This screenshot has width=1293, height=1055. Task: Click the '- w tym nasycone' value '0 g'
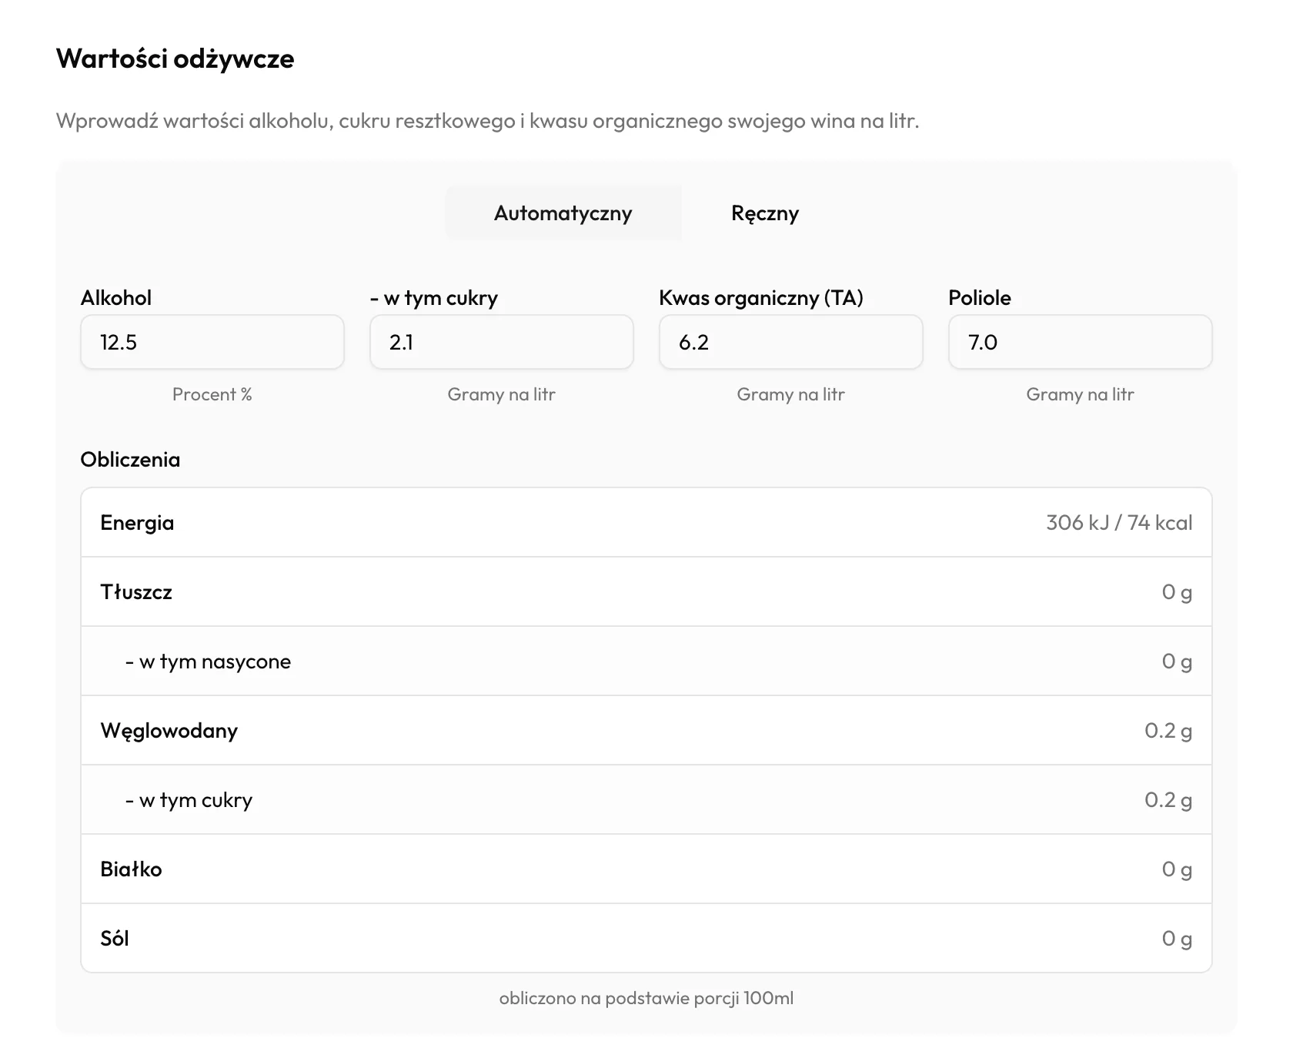point(1177,661)
